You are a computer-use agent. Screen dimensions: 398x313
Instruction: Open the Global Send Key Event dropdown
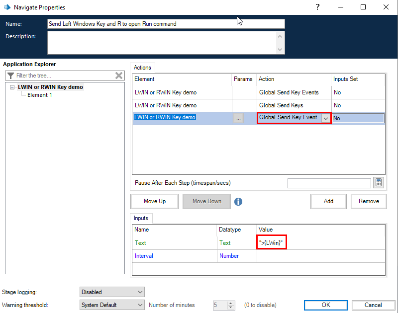pos(326,118)
